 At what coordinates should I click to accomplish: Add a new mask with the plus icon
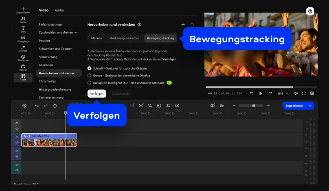(x=183, y=24)
